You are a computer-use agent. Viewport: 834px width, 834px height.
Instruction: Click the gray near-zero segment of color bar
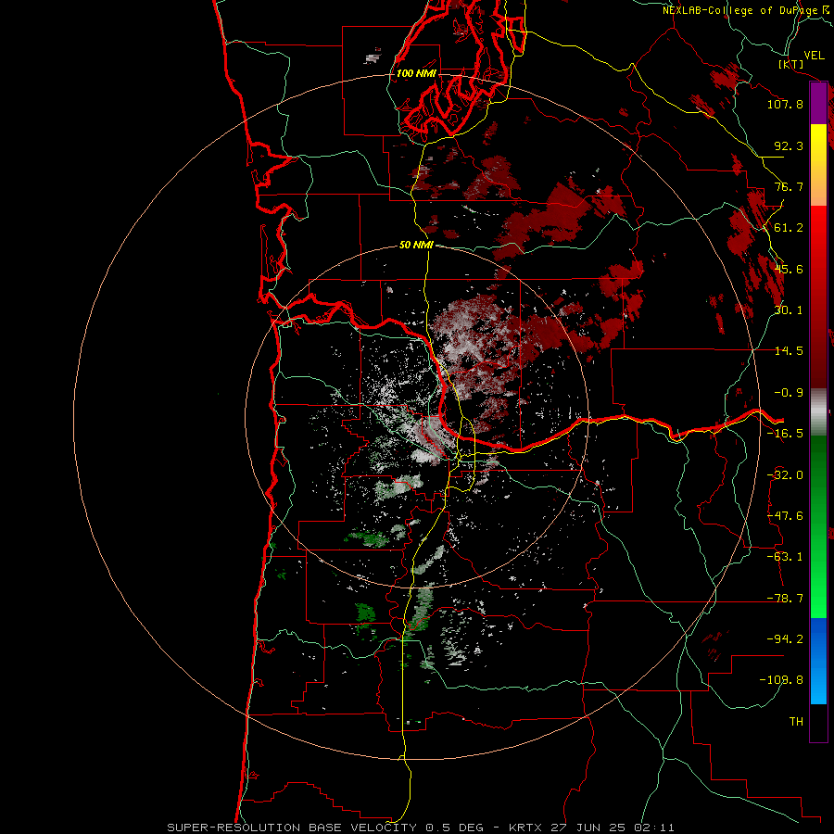point(818,412)
